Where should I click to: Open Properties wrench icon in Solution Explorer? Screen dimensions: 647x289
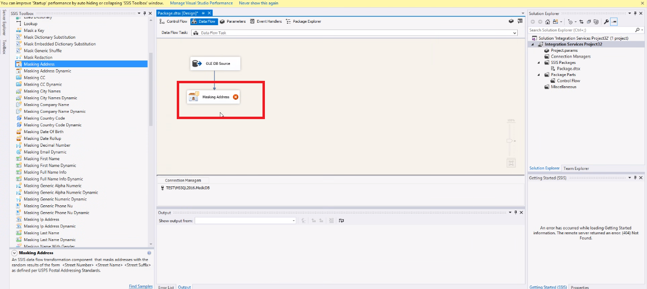tap(606, 22)
